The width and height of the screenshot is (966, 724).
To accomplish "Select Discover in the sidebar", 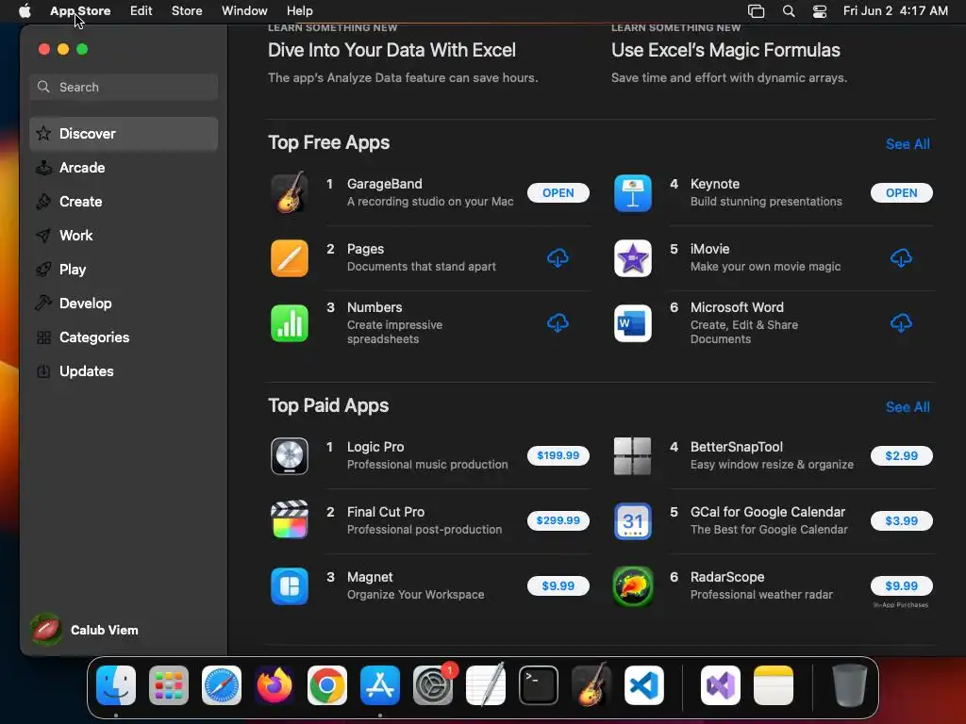I will point(124,134).
